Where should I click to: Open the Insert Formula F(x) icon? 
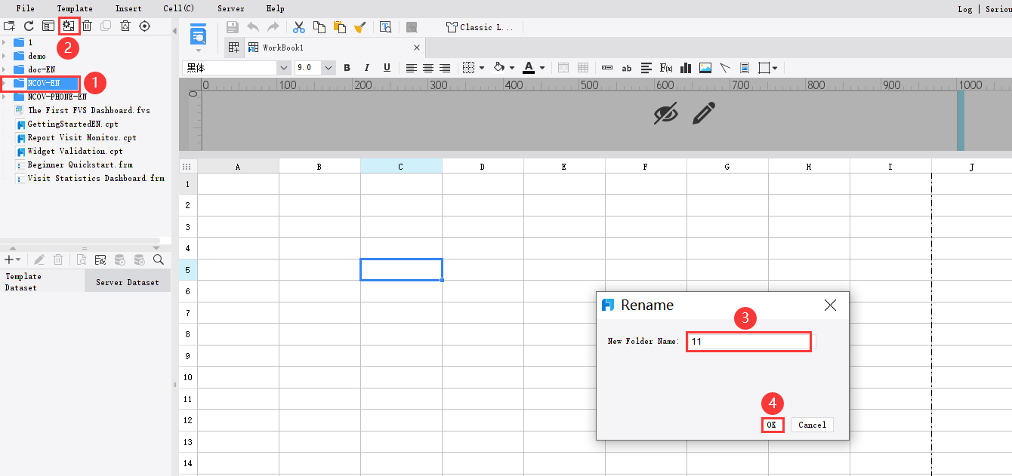(x=666, y=68)
